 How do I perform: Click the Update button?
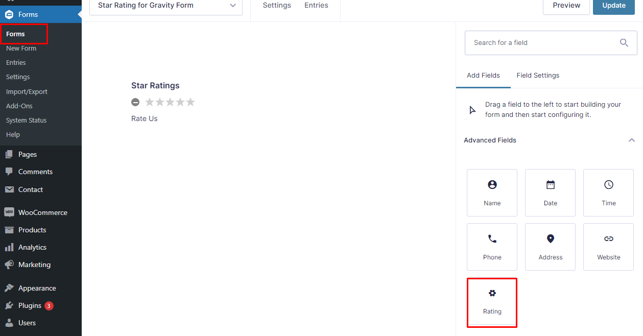(613, 6)
